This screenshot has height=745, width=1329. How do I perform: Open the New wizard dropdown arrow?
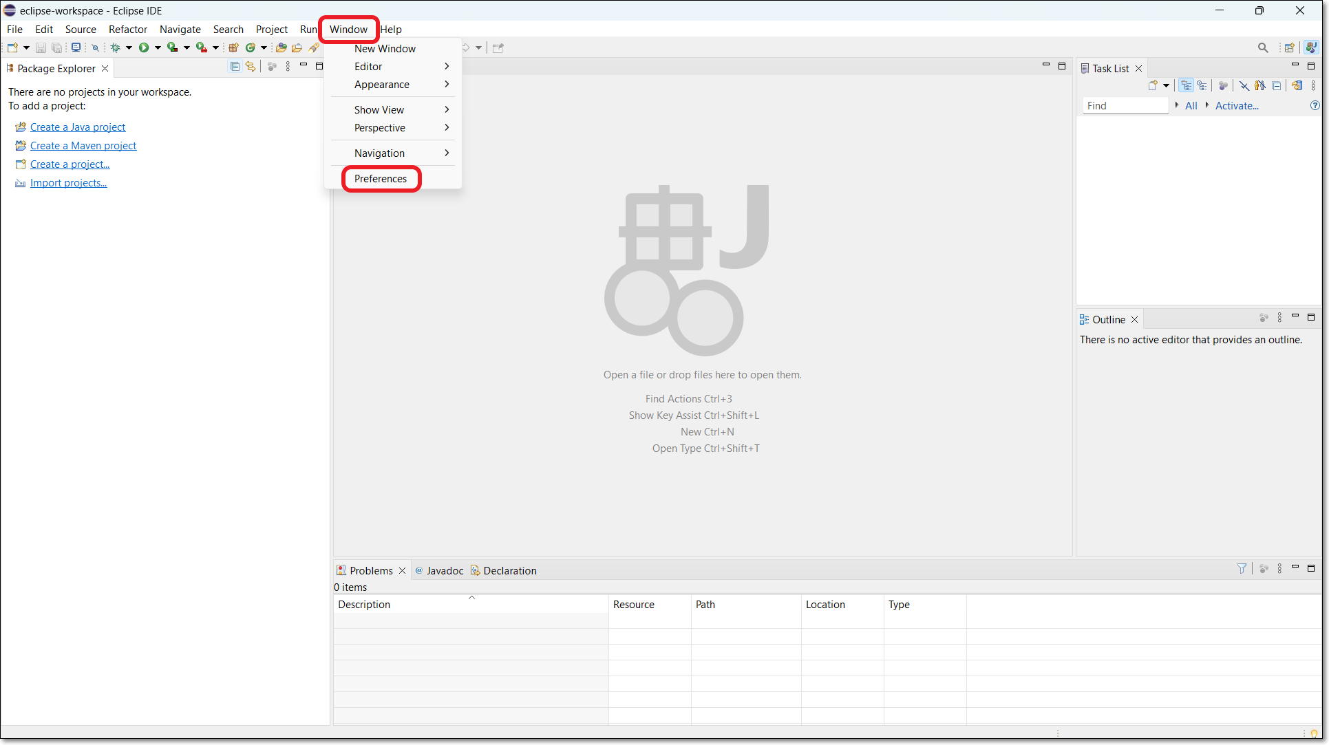pos(26,47)
